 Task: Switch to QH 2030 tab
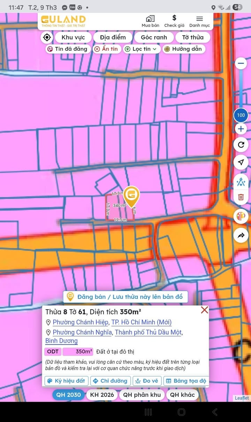(x=69, y=395)
